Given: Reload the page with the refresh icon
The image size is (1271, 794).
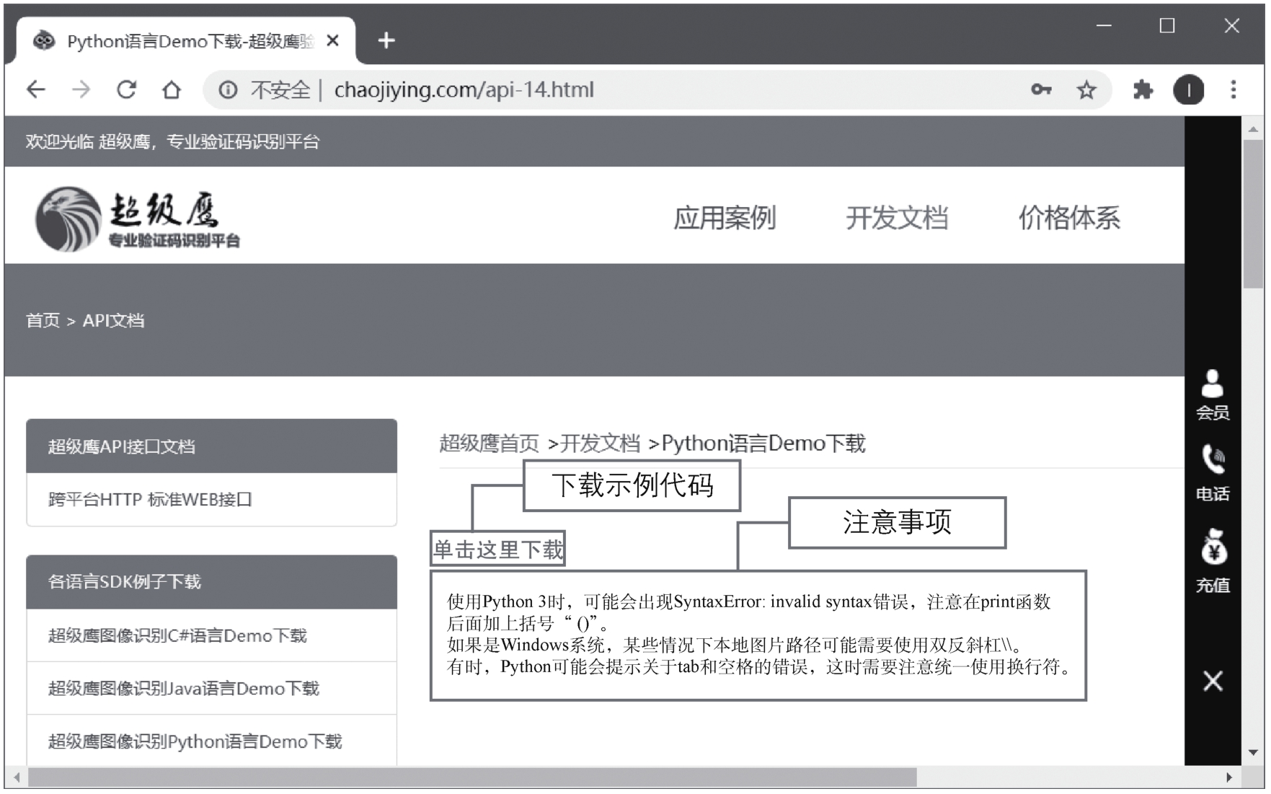Looking at the screenshot, I should point(127,89).
